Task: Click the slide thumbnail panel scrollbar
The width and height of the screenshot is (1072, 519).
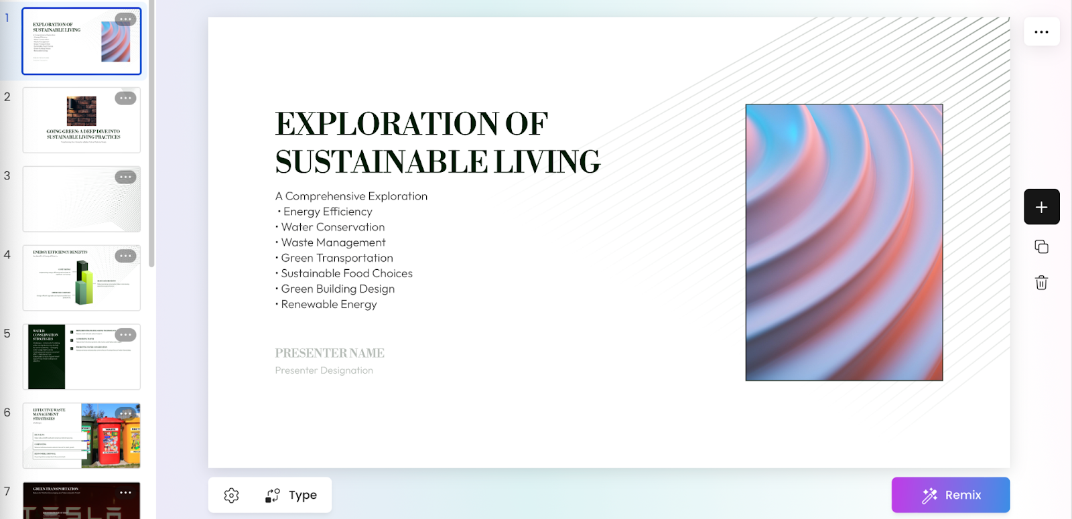Action: coord(152,134)
